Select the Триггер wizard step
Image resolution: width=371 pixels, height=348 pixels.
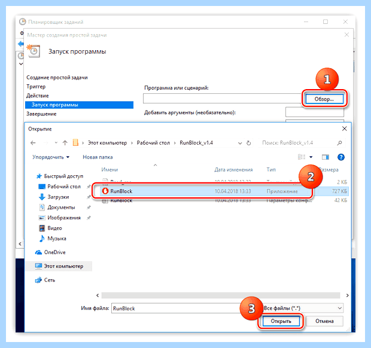click(36, 87)
